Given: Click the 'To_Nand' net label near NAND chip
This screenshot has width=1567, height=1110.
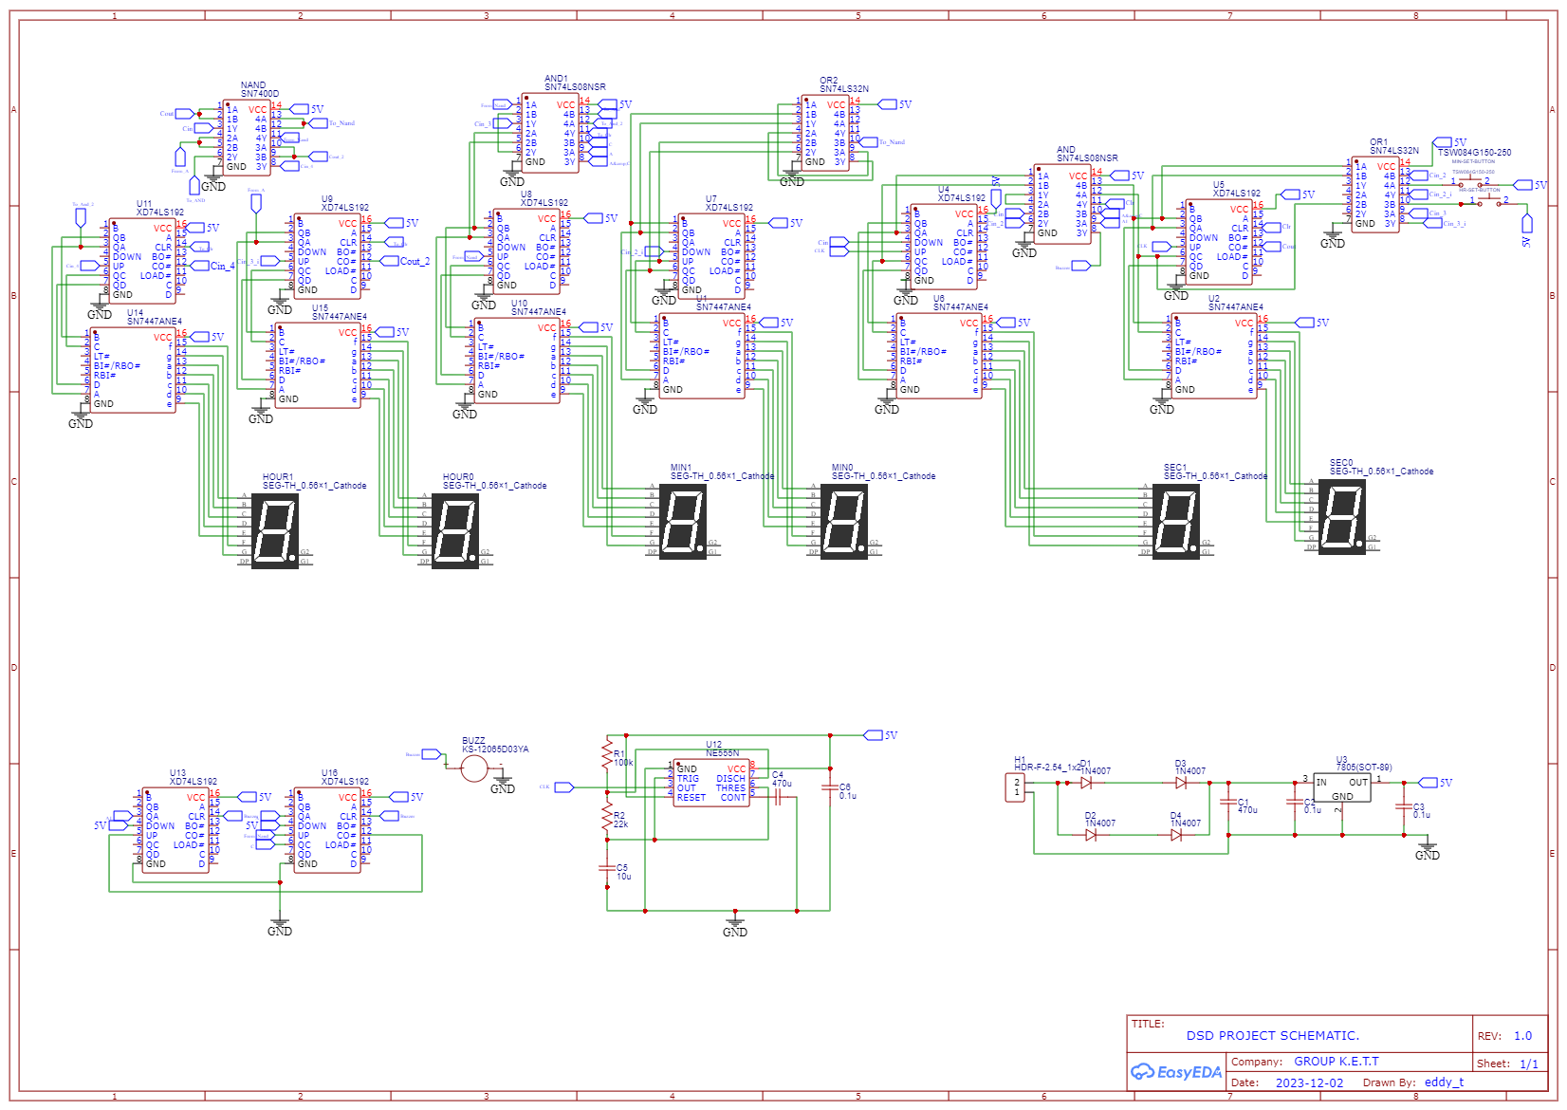Looking at the screenshot, I should coord(341,123).
